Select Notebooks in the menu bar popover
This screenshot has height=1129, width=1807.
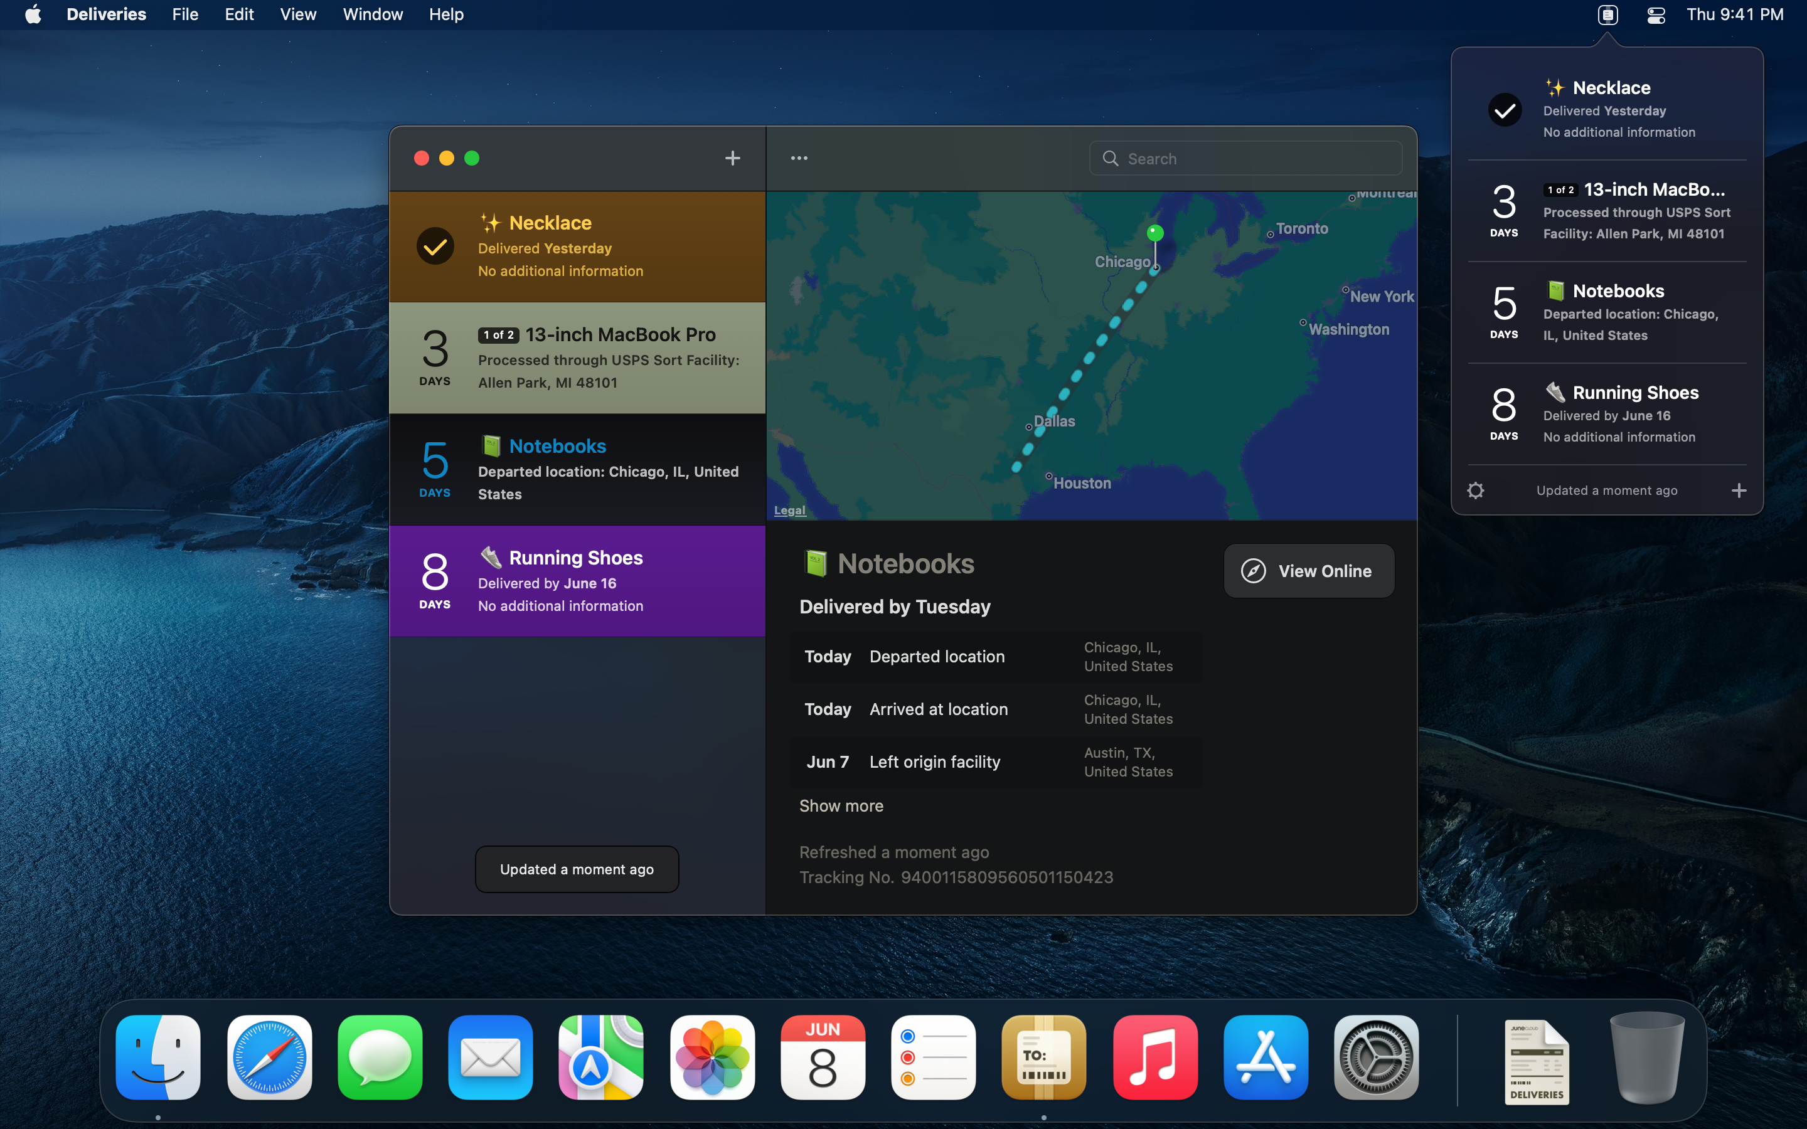pyautogui.click(x=1607, y=312)
